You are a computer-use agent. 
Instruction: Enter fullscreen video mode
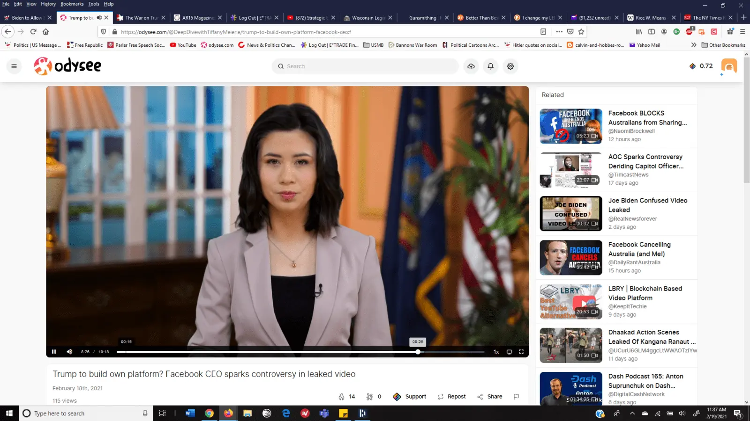point(521,352)
